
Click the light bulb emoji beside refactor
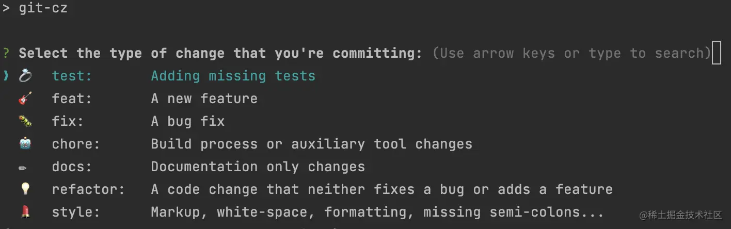[x=25, y=189]
